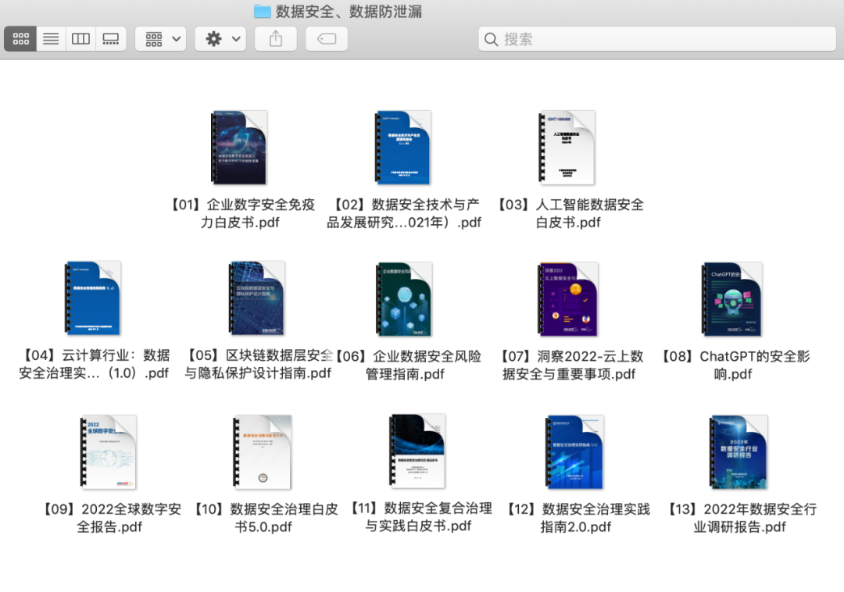
Task: Switch to list view mode
Action: click(51, 39)
